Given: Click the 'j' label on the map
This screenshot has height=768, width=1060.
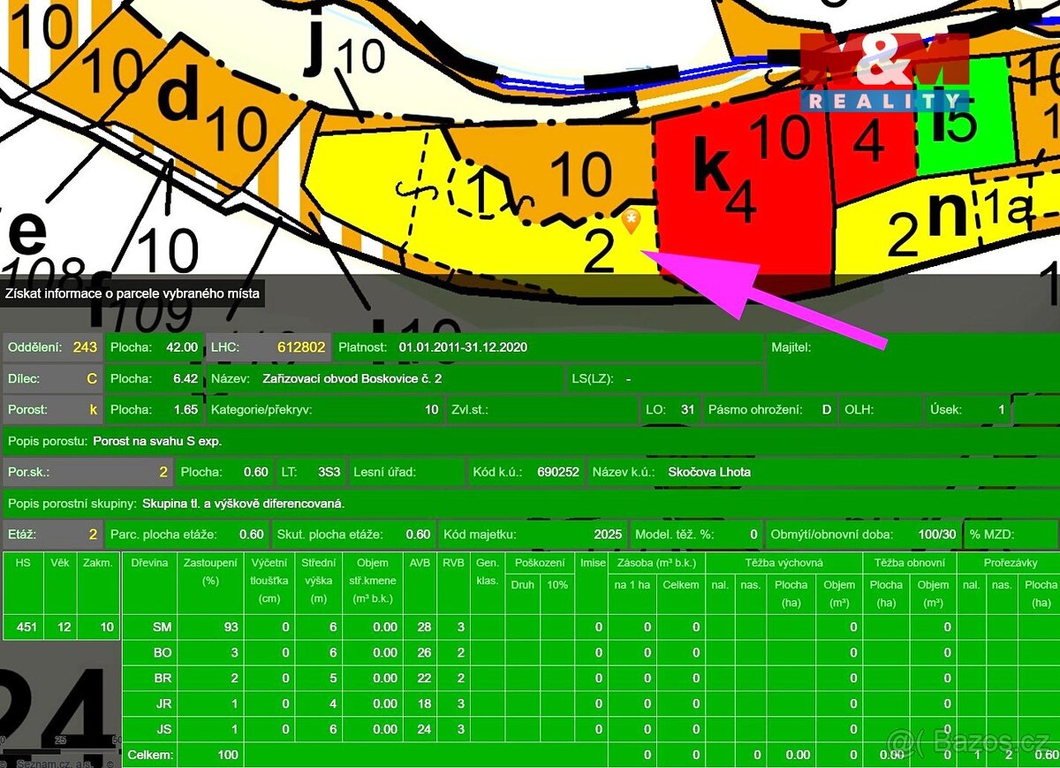Looking at the screenshot, I should (315, 53).
